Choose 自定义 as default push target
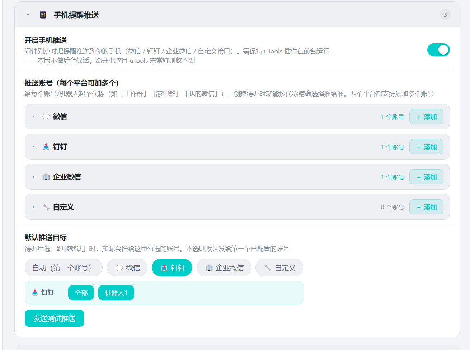The width and height of the screenshot is (470, 350). tap(279, 268)
